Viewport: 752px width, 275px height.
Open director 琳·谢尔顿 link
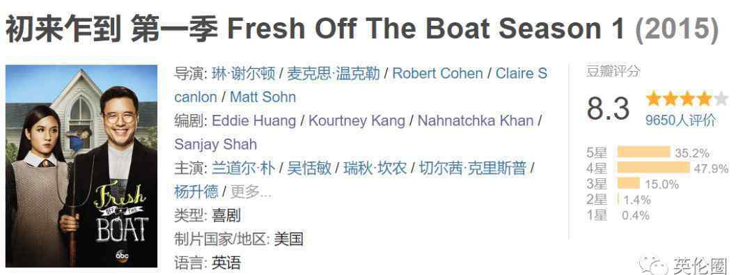click(244, 73)
